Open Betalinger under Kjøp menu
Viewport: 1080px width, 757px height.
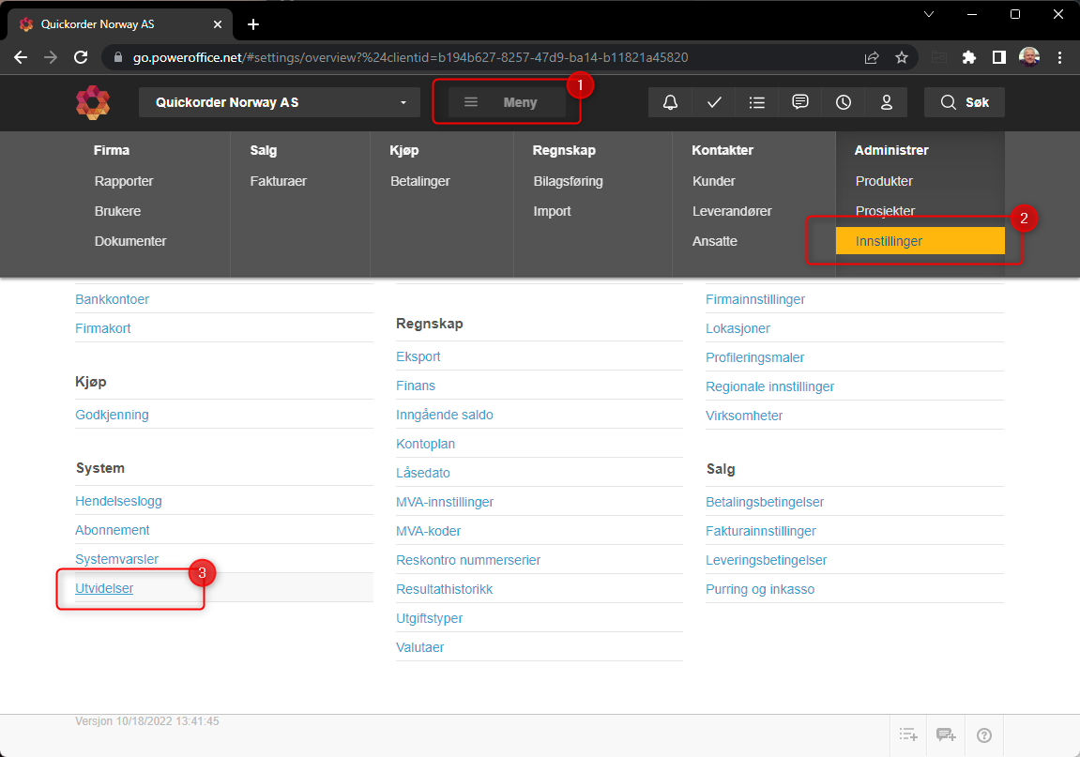[420, 181]
